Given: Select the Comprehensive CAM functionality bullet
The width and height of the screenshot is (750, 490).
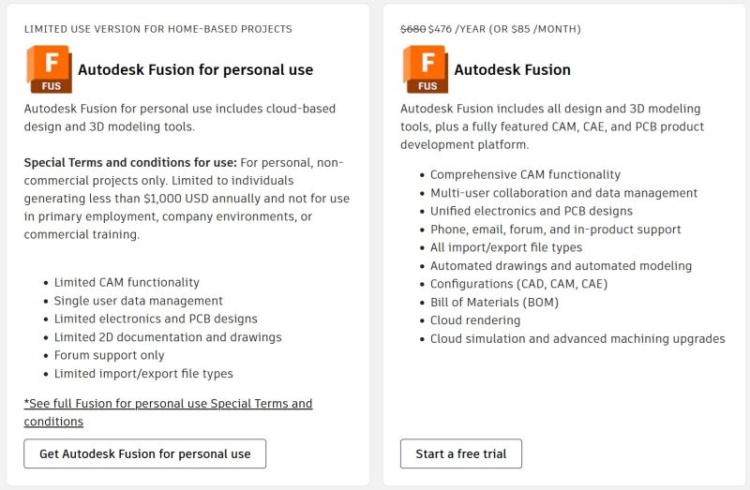Looking at the screenshot, I should pos(525,174).
